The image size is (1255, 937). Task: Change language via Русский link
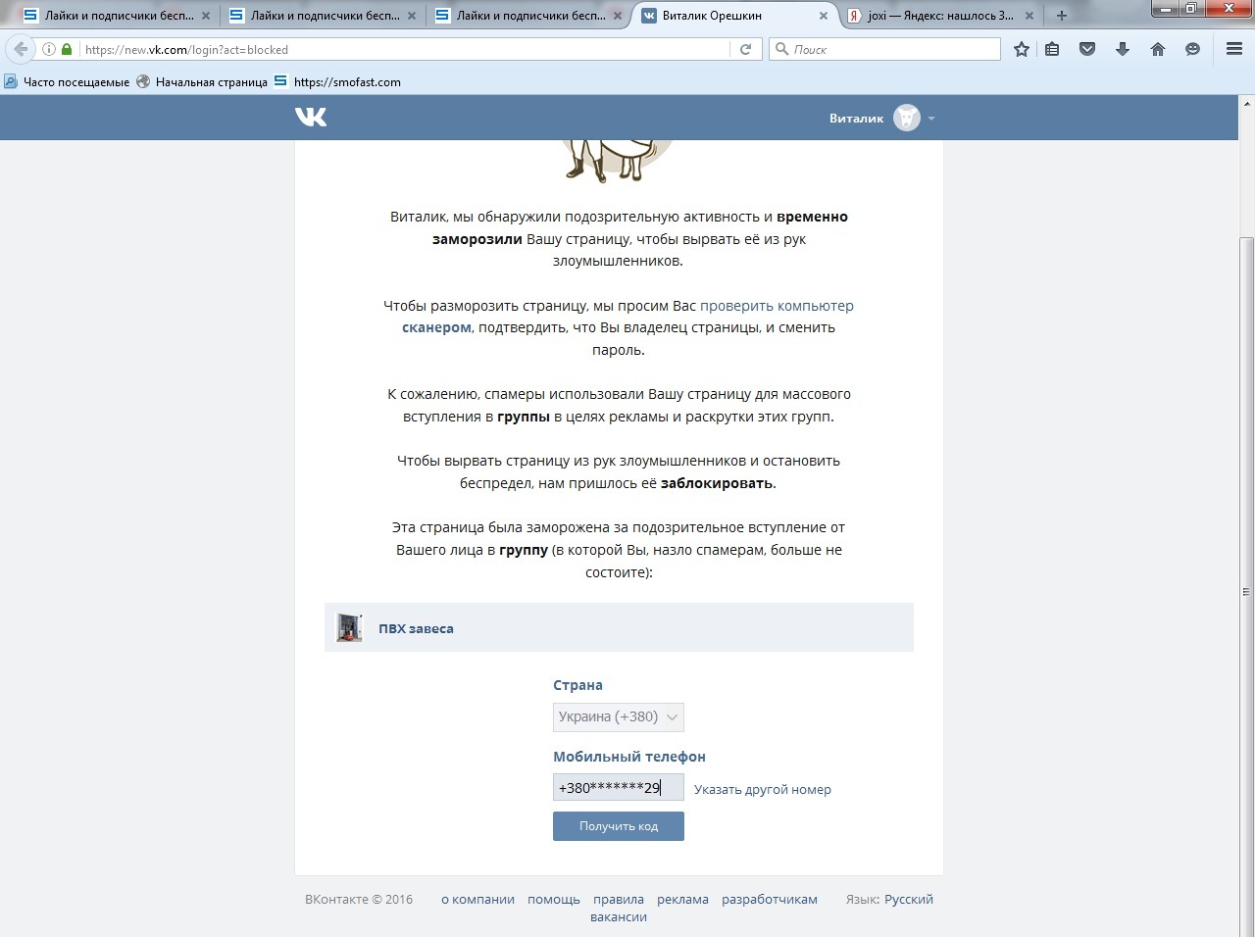pyautogui.click(x=909, y=899)
